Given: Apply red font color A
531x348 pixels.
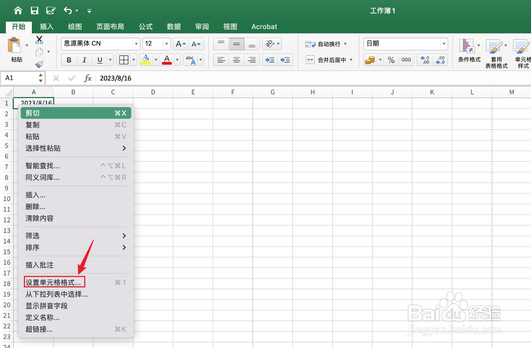Looking at the screenshot, I should coord(167,60).
